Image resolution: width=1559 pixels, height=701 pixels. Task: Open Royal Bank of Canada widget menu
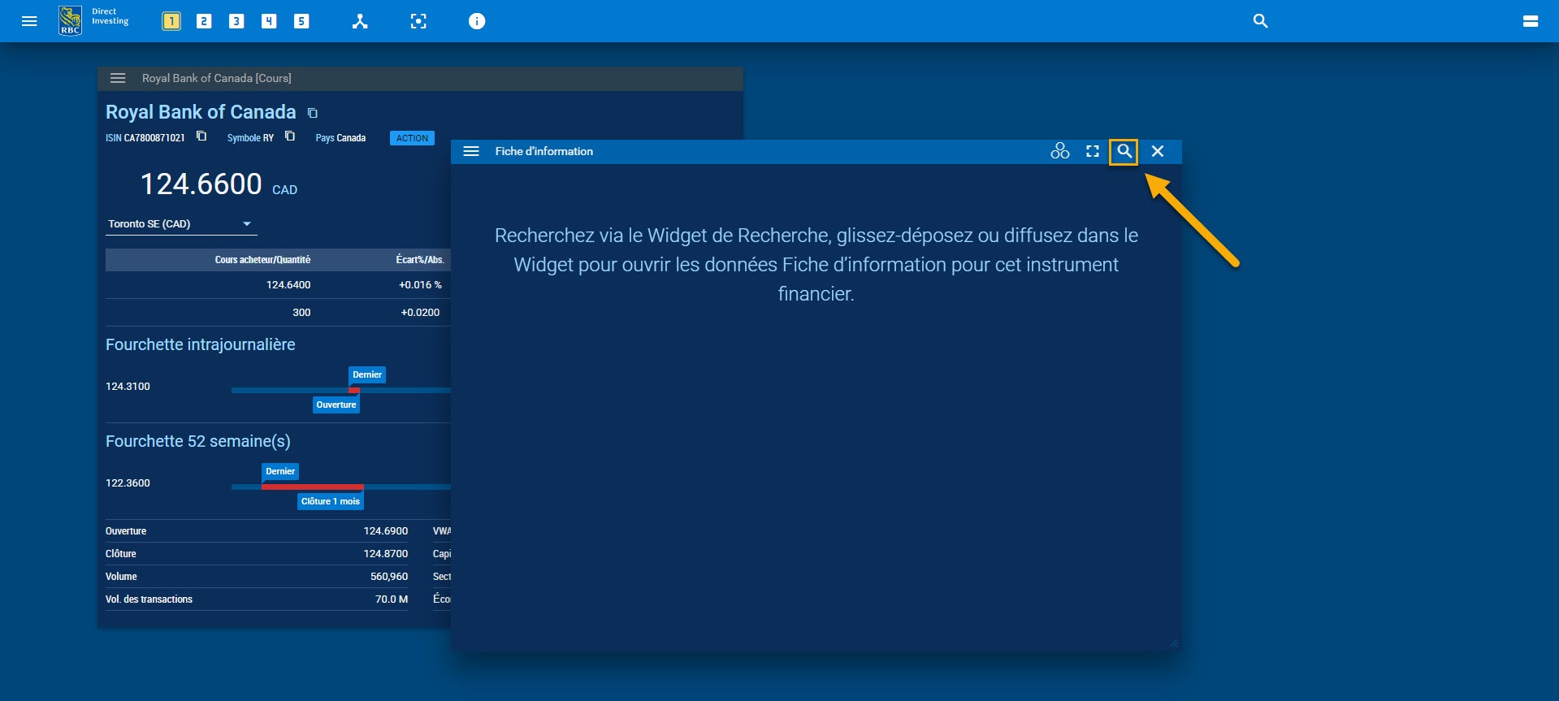tap(118, 78)
